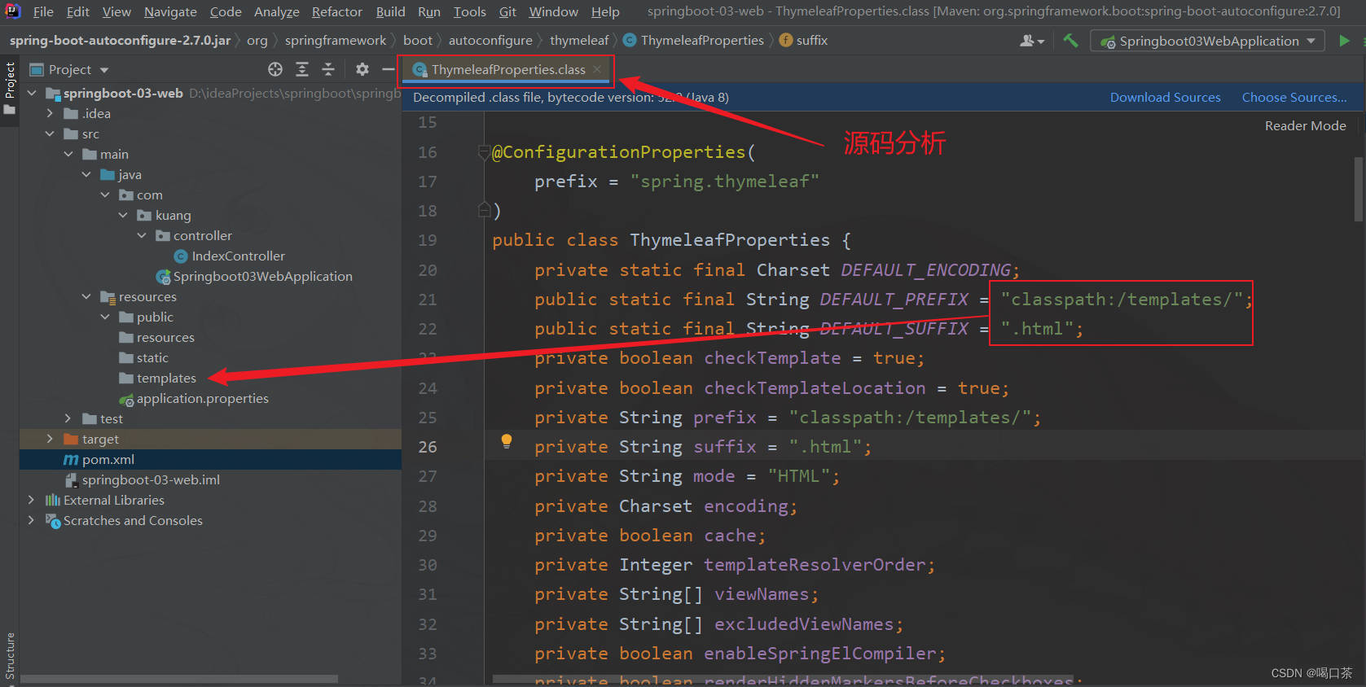Select the public folder
The height and width of the screenshot is (687, 1366).
[155, 317]
